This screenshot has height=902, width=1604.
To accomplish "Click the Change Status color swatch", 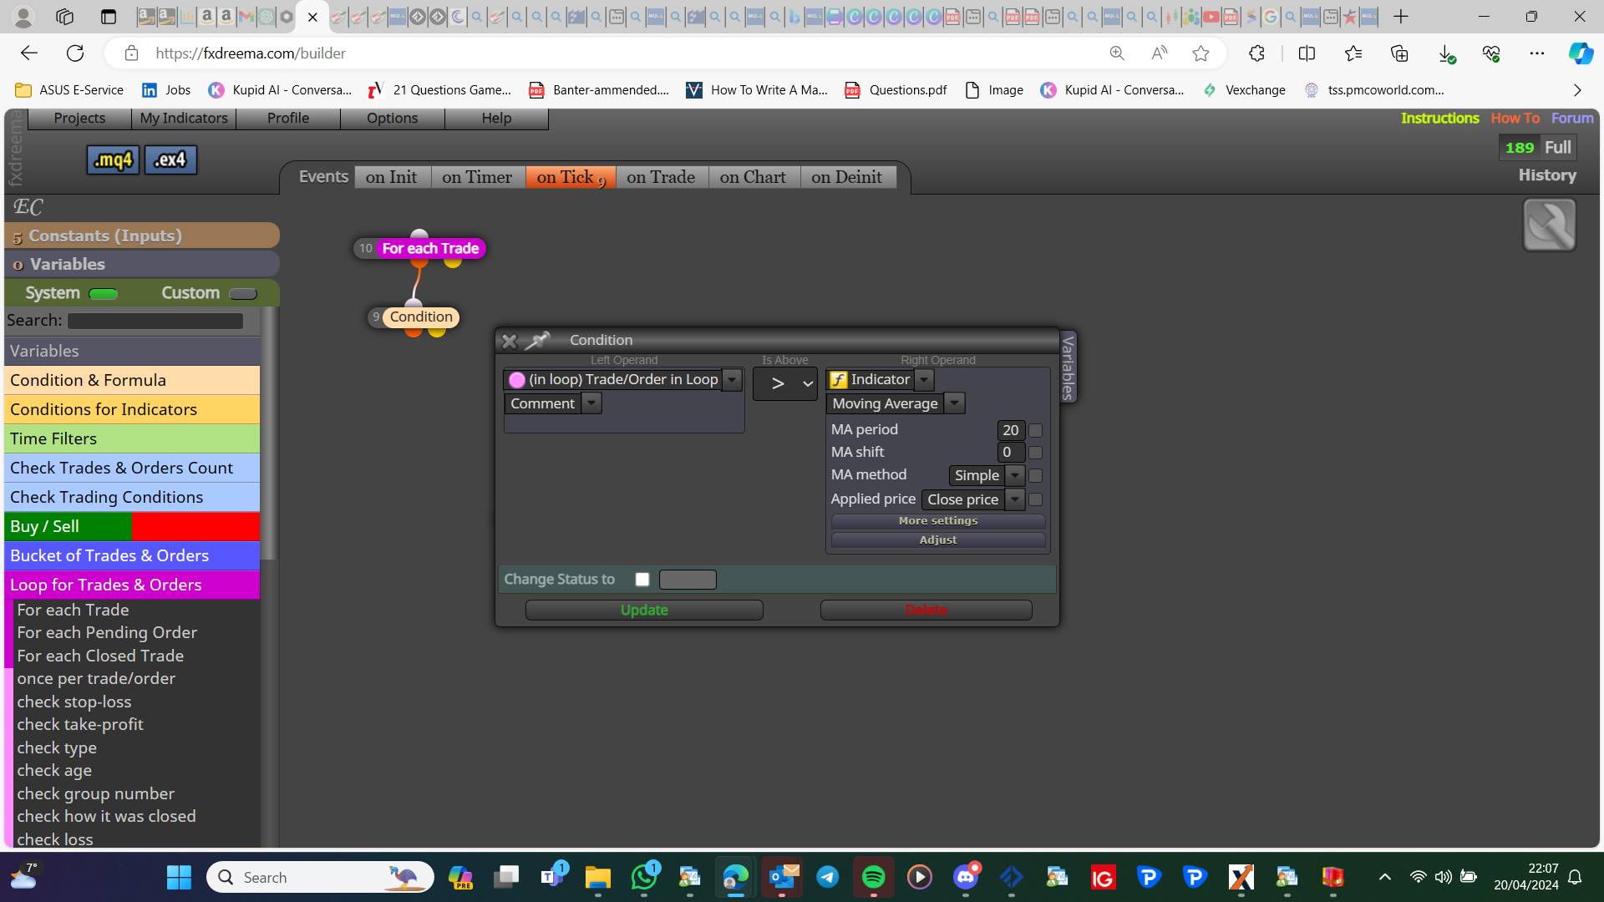I will [x=688, y=580].
